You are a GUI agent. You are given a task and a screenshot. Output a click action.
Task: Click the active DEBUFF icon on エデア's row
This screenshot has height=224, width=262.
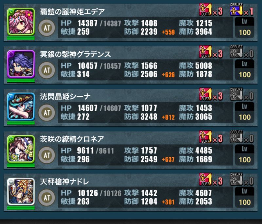(x=236, y=9)
